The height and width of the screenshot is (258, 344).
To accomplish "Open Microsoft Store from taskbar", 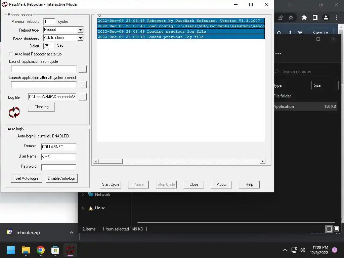I will coord(55,250).
